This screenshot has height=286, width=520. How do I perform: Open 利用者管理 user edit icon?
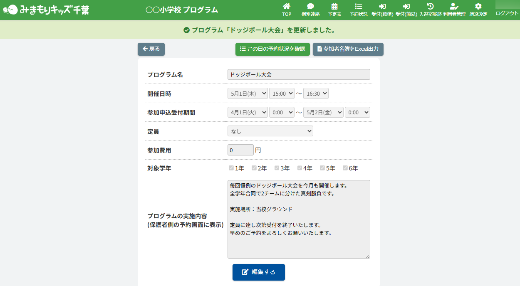[454, 7]
